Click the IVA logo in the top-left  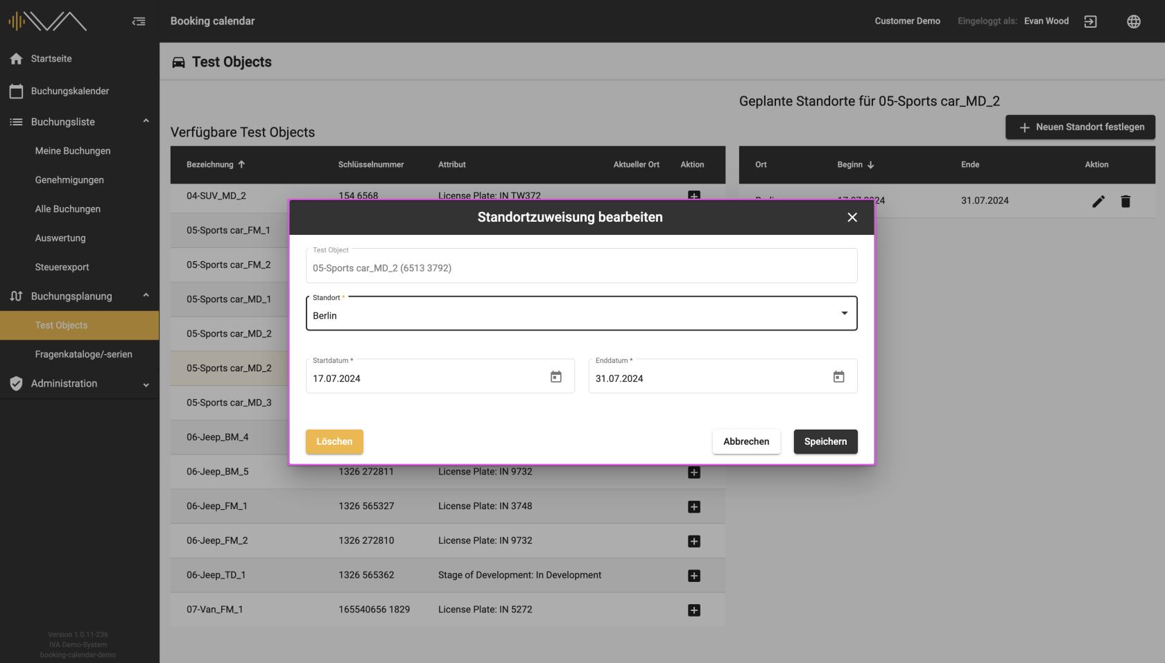pyautogui.click(x=47, y=21)
